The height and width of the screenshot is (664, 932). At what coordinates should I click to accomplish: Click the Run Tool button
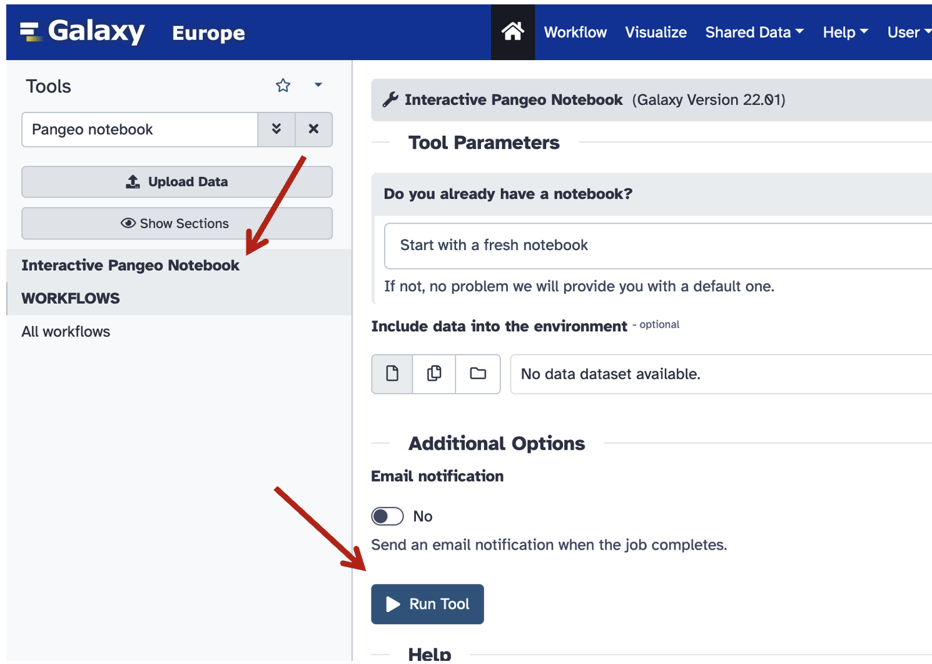click(427, 604)
